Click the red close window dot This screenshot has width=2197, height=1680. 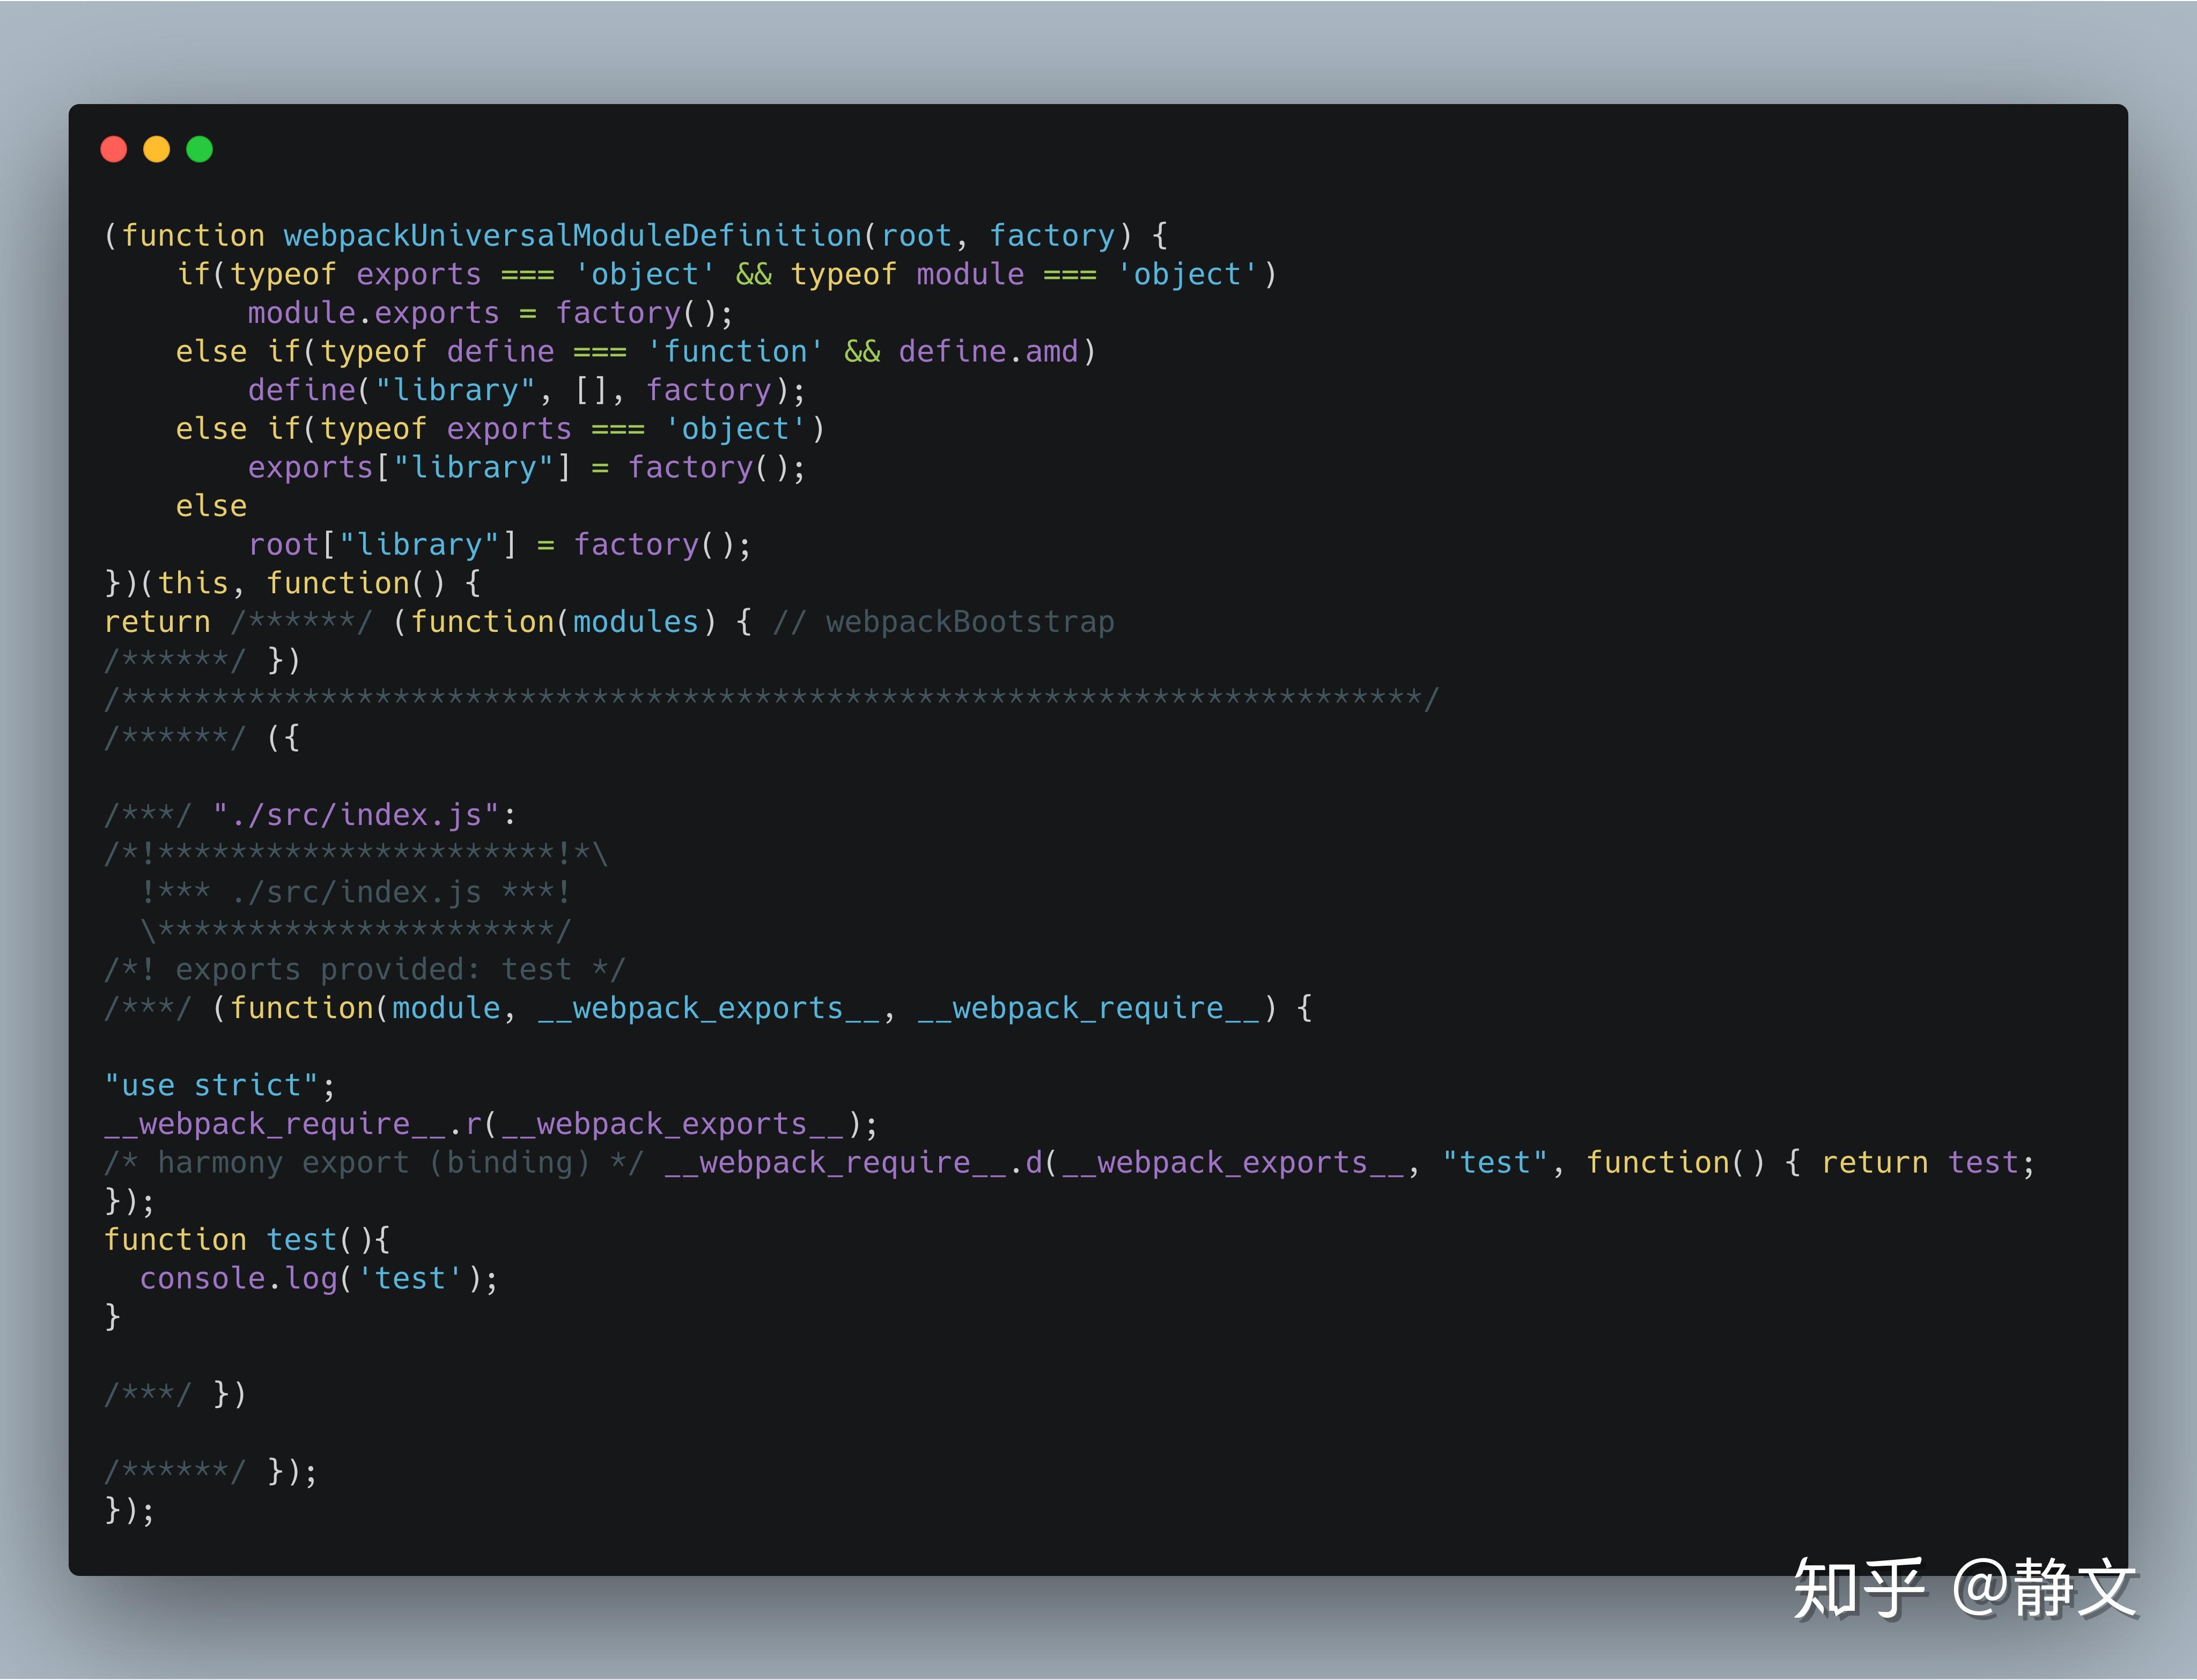[114, 150]
